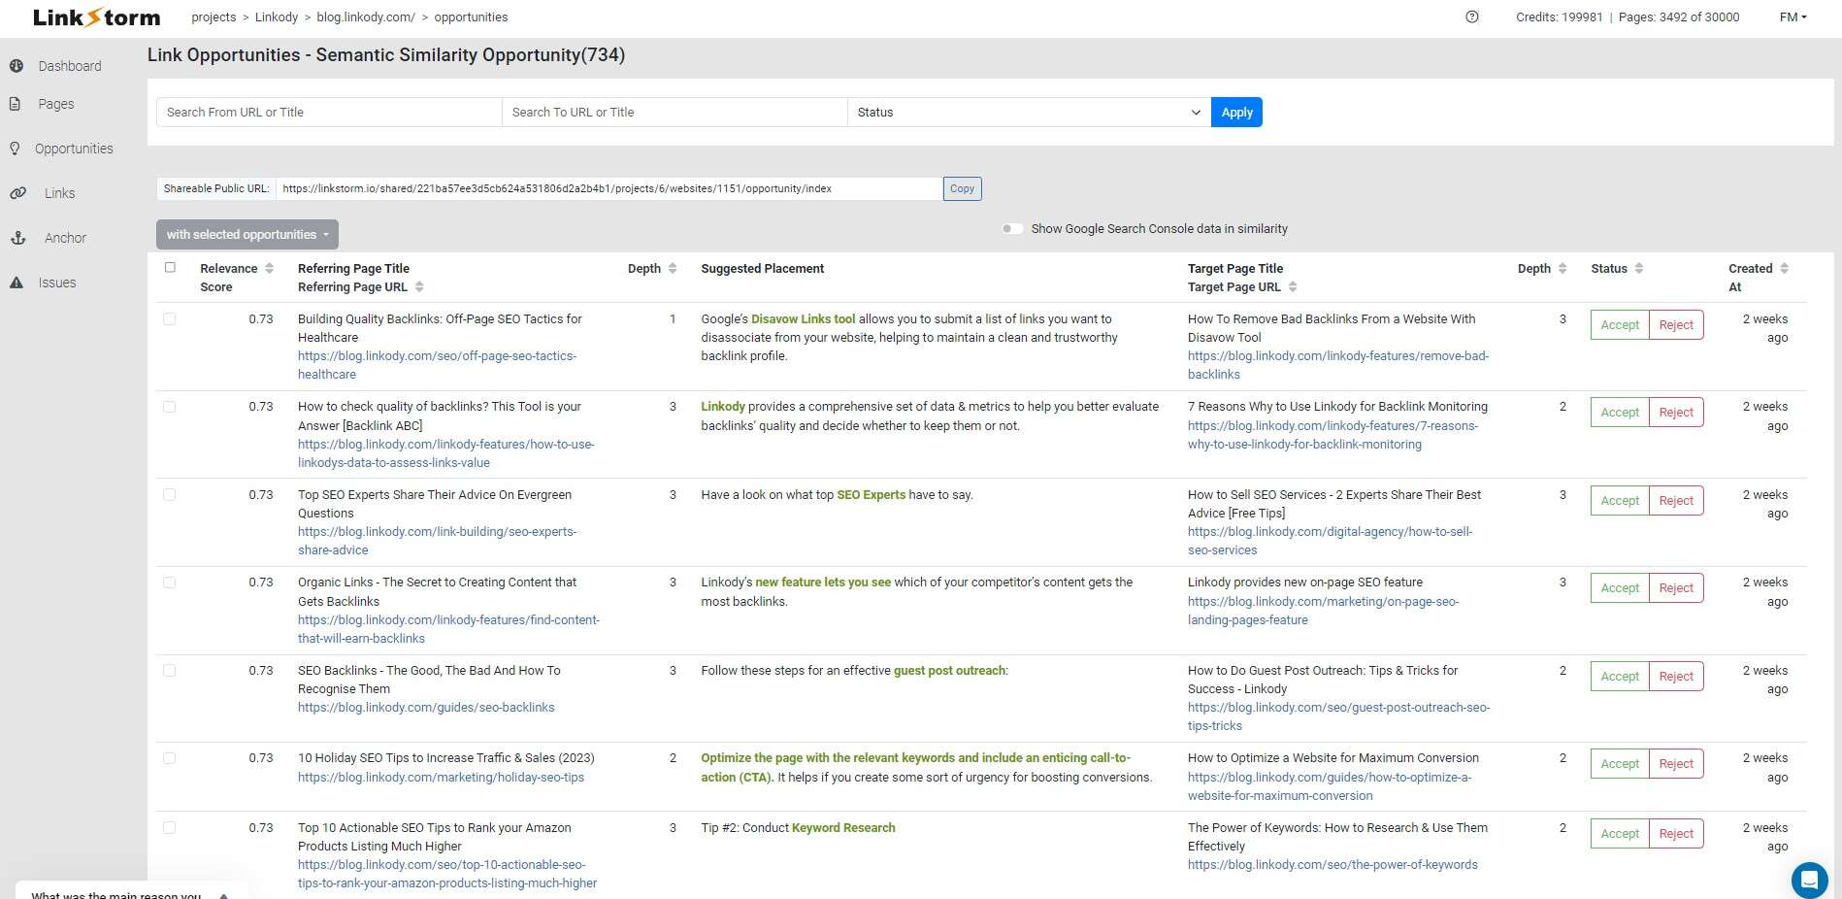Open the Linkody breadcrumb link
Image resolution: width=1842 pixels, height=899 pixels.
(277, 17)
